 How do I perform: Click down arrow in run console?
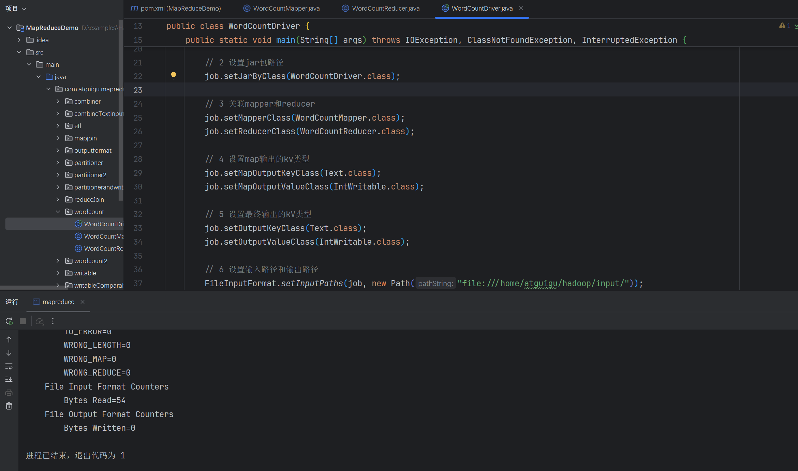[x=9, y=353]
